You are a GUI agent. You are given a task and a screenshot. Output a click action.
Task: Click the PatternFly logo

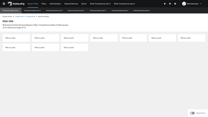pos(16,4)
